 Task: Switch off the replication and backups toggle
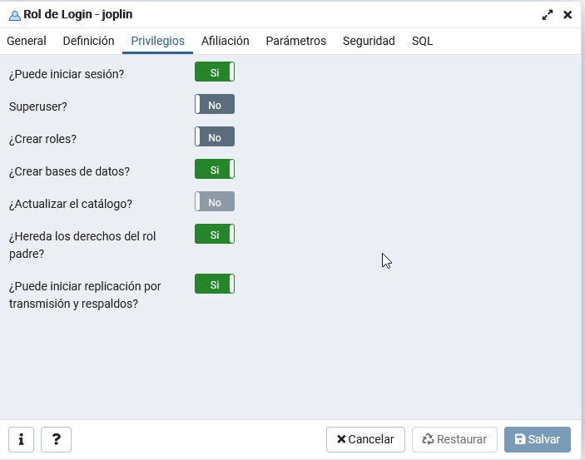point(215,284)
